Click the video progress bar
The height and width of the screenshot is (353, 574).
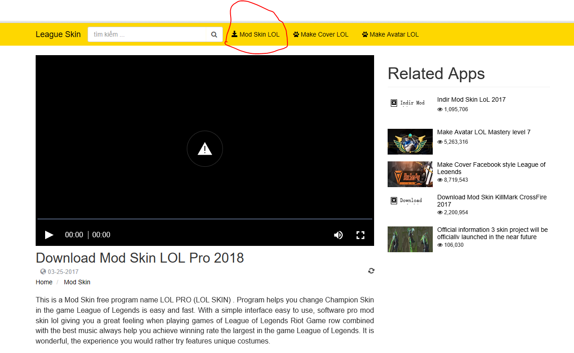[x=205, y=219]
